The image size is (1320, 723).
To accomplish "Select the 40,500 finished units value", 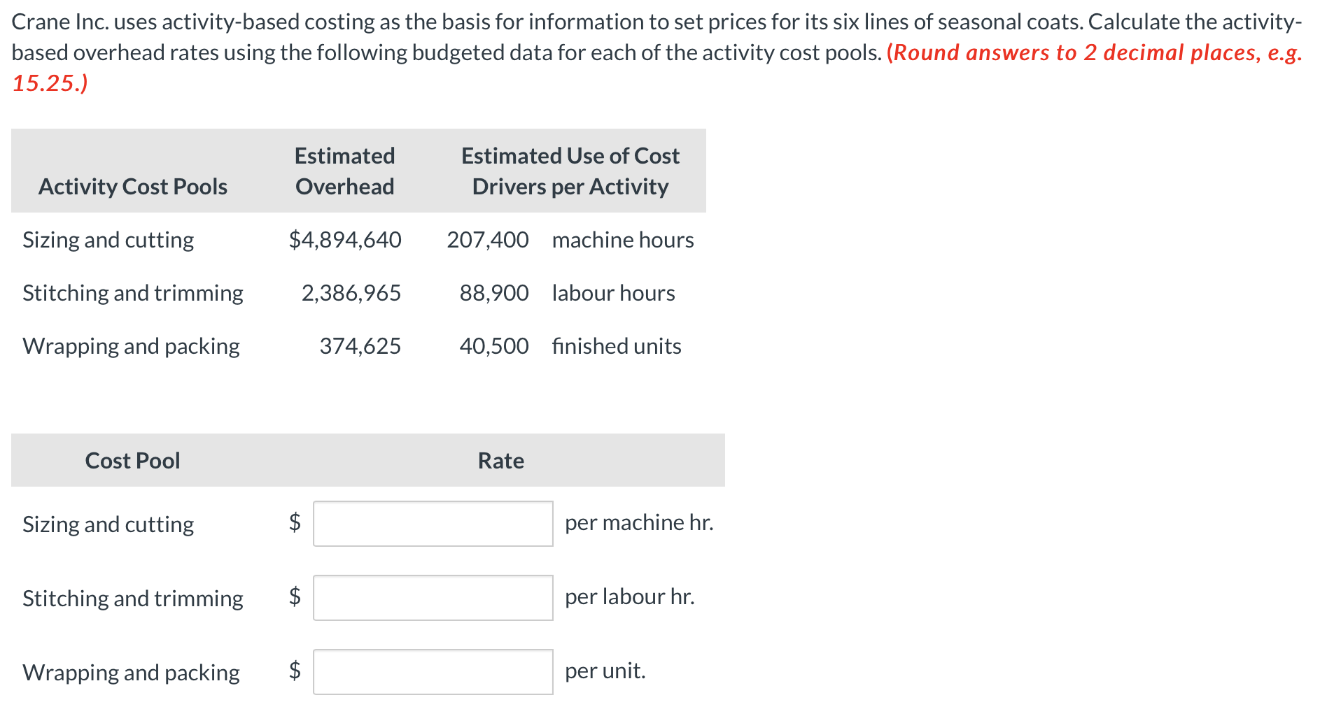I will [x=495, y=345].
